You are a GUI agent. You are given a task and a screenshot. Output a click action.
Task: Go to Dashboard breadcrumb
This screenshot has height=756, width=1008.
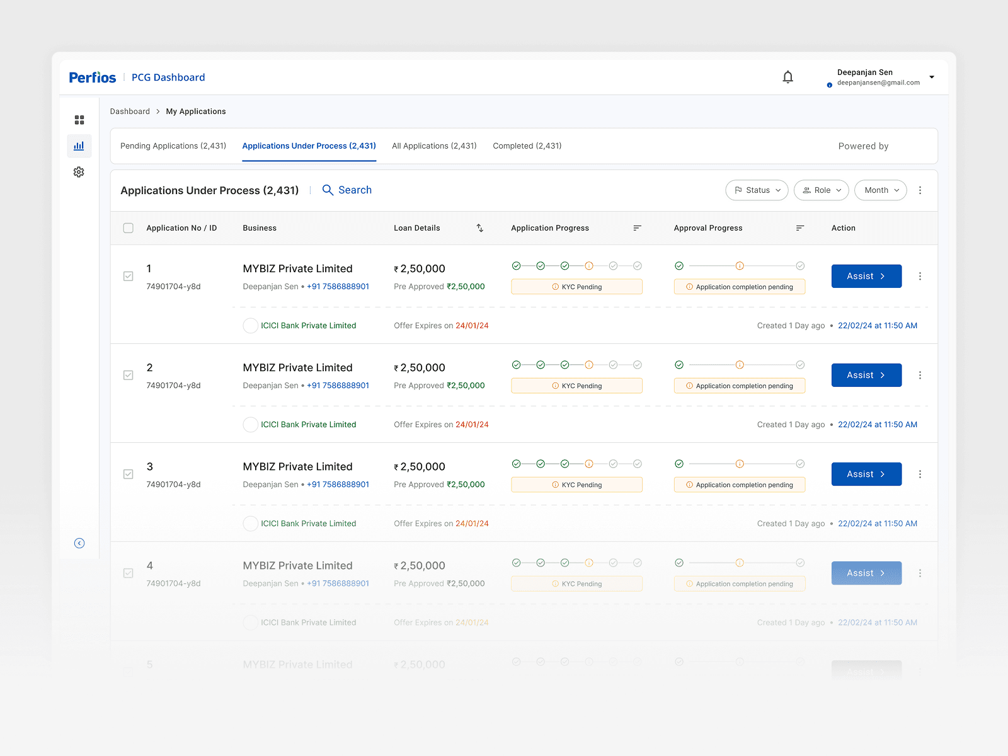coord(130,112)
